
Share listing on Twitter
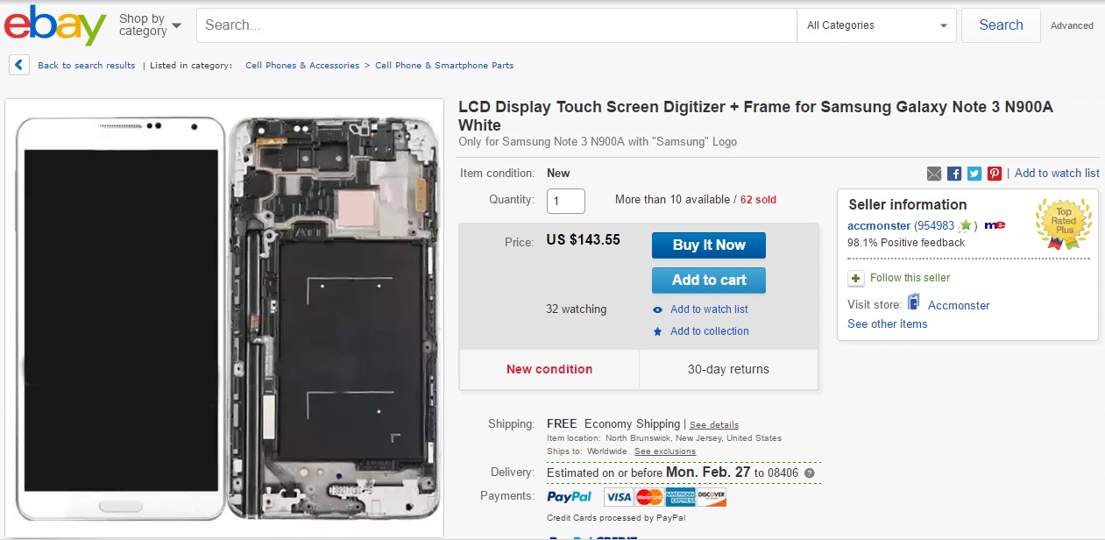(974, 174)
